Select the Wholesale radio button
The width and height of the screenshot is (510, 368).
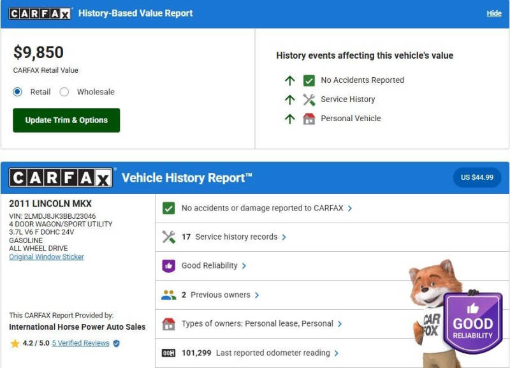point(64,92)
